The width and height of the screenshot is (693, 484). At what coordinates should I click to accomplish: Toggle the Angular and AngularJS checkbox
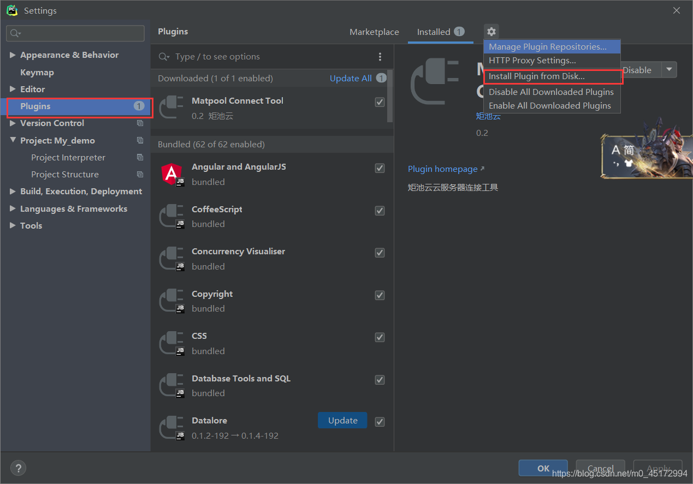[380, 168]
